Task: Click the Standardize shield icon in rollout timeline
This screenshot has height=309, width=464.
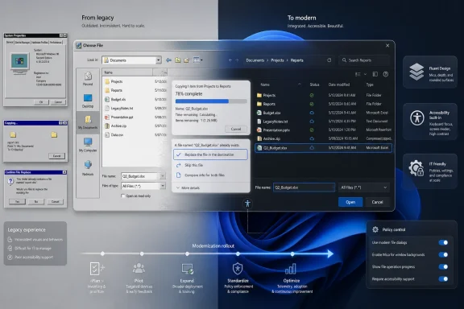Action: click(238, 269)
